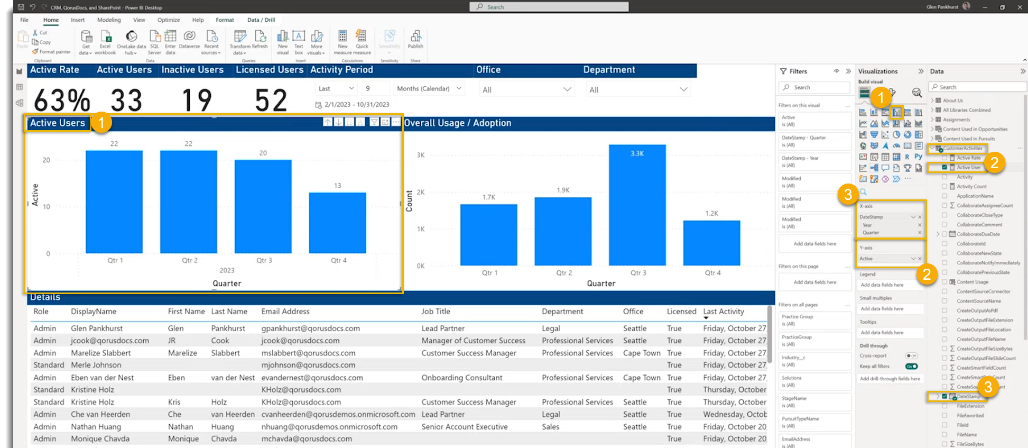
Task: Toggle the Cross-report drill through switch
Action: pyautogui.click(x=911, y=356)
